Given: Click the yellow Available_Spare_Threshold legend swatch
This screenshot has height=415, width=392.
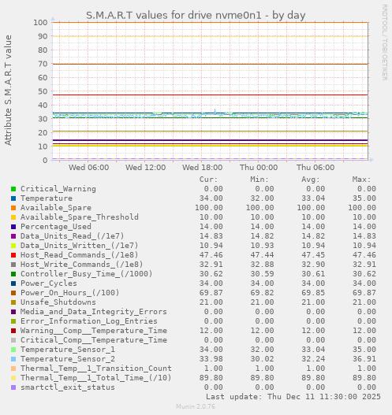Looking at the screenshot, I should coord(13,217).
